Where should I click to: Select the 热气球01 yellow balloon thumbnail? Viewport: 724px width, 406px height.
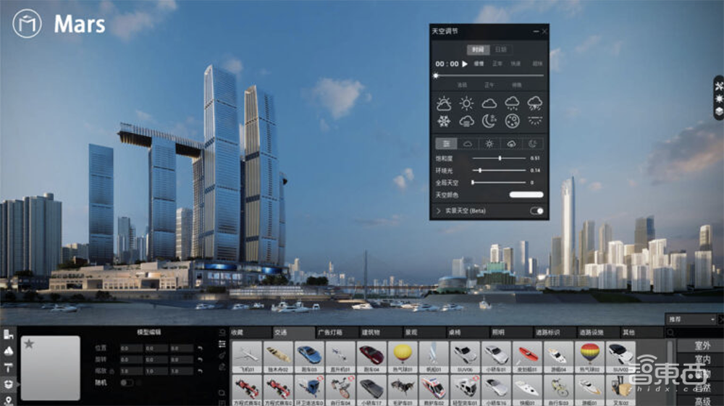coord(403,355)
